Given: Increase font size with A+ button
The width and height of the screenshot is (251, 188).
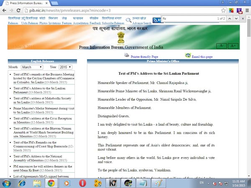Looking at the screenshot, I should coord(233,46).
